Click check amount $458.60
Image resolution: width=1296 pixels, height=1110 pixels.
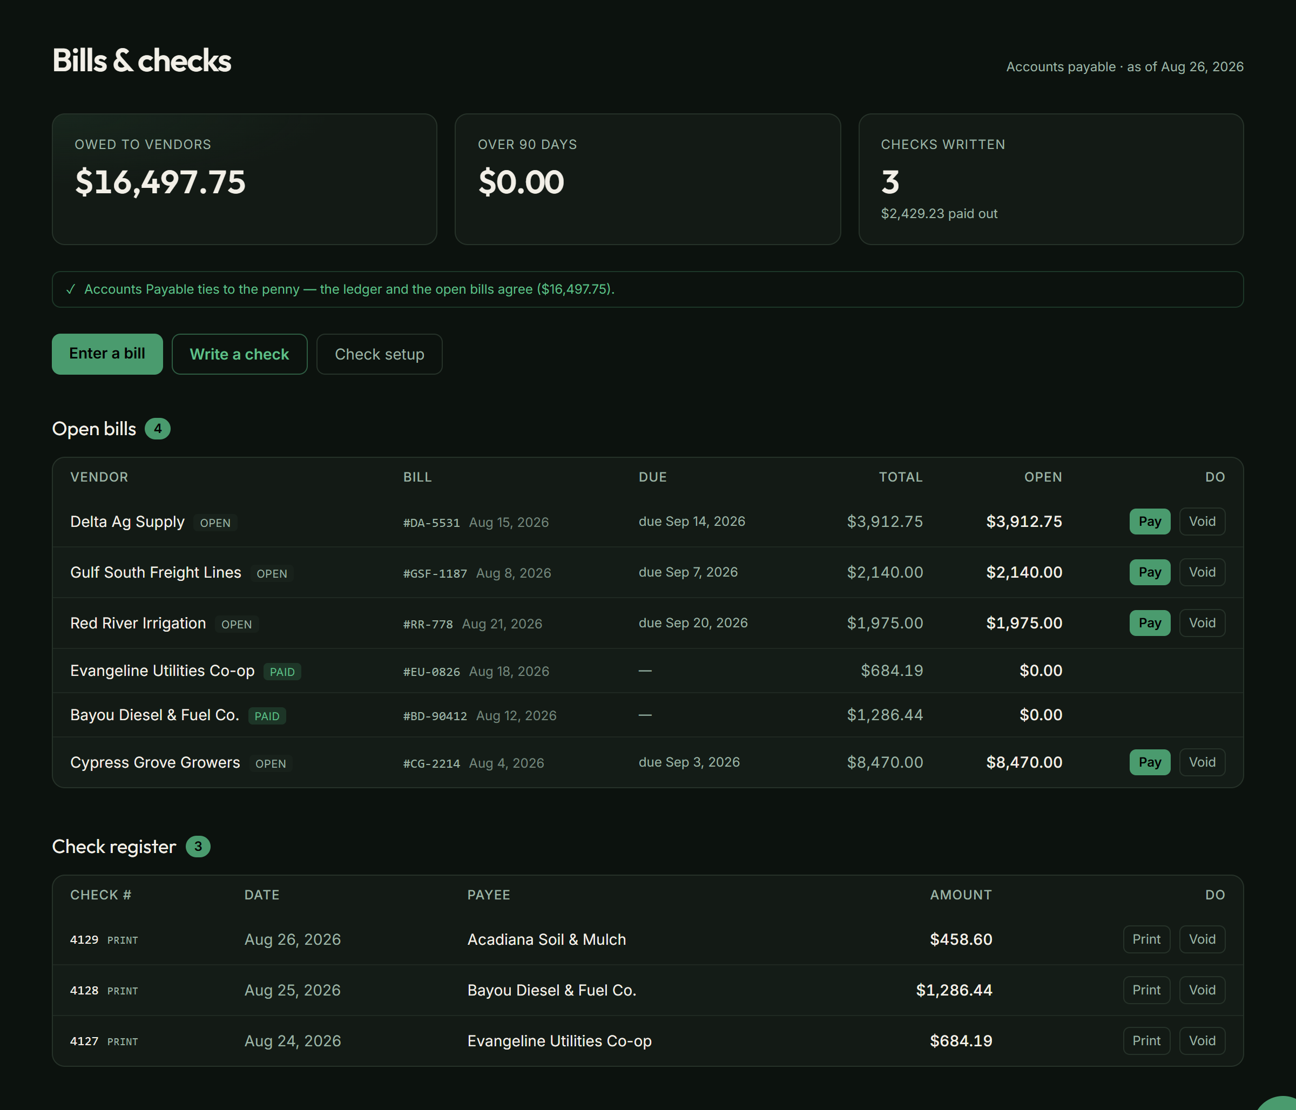click(961, 939)
